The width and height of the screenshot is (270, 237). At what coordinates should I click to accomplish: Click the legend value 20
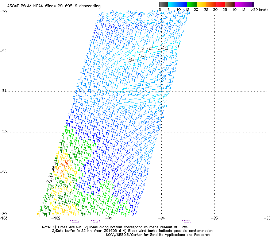click(196, 10)
